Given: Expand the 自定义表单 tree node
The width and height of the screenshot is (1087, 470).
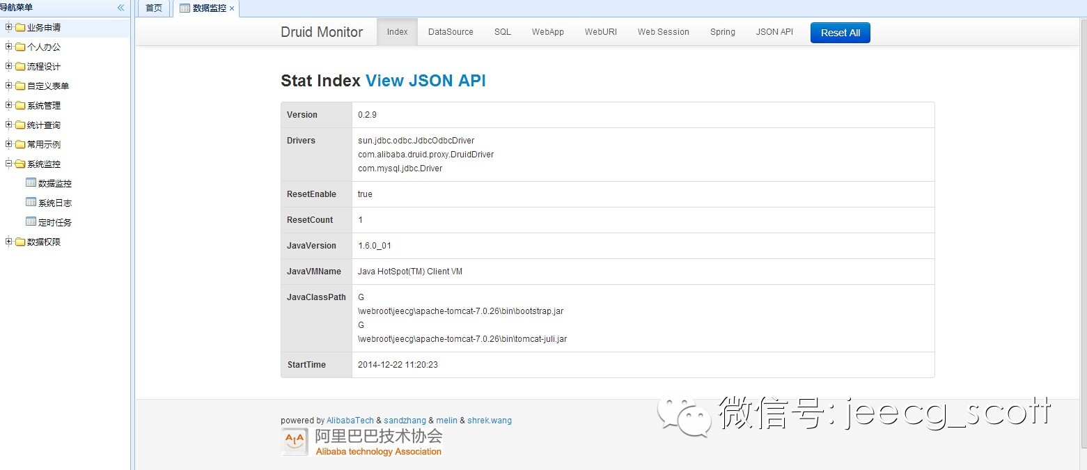Looking at the screenshot, I should coord(8,86).
